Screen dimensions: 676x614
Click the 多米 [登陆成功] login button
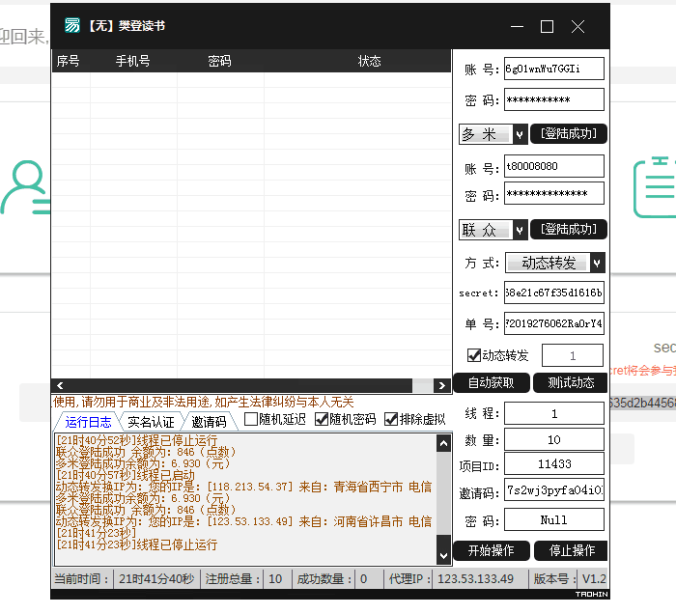click(568, 134)
